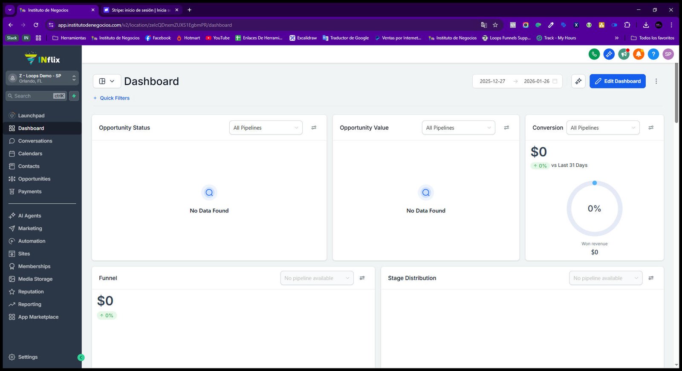Click the Edit Dashboard button
This screenshot has width=682, height=371.
[618, 81]
